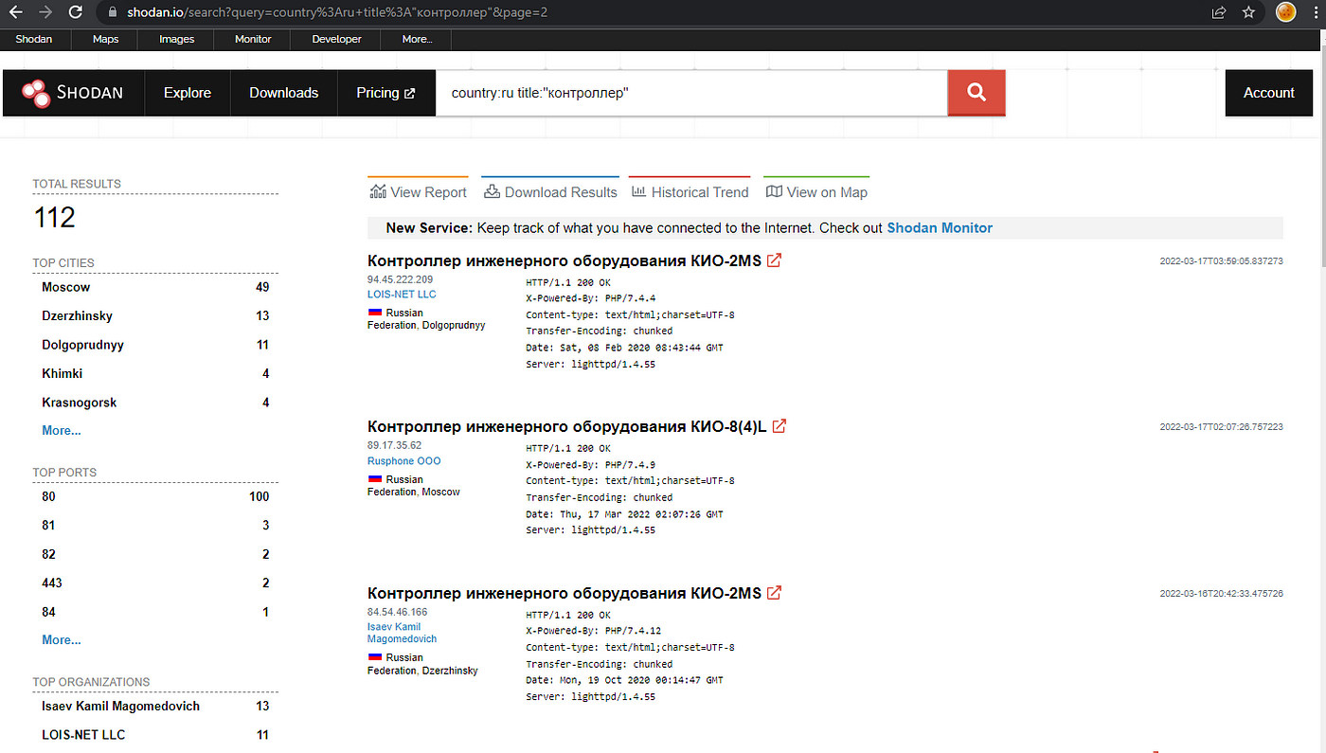Open result title КИО-2MS at 84.54.46.166

point(564,593)
